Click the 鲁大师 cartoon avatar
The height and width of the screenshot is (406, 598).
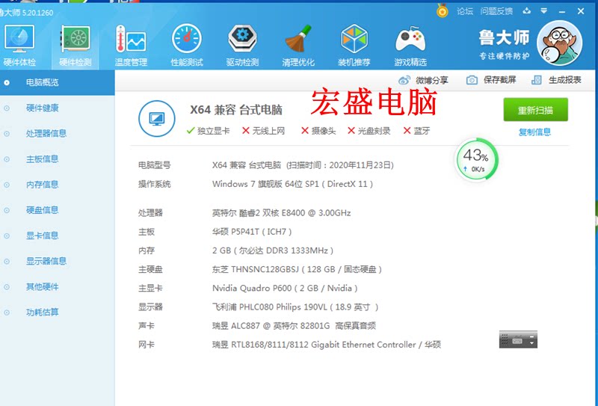click(559, 43)
